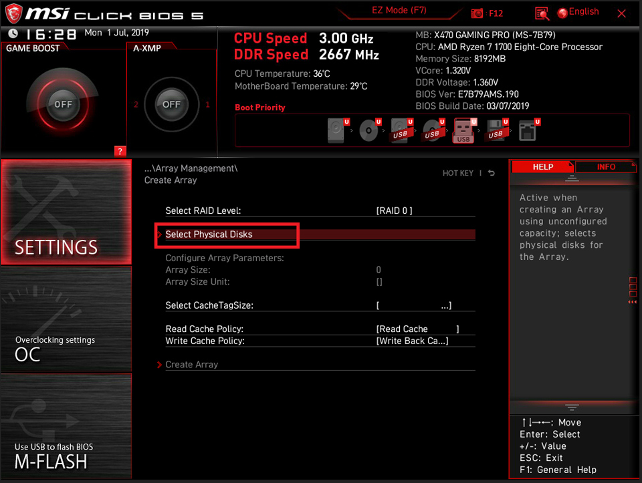The image size is (642, 483).
Task: Select the USB hard disk boot icon
Action: click(402, 130)
